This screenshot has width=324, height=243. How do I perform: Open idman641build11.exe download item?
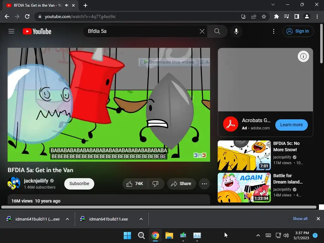pyautogui.click(x=104, y=219)
